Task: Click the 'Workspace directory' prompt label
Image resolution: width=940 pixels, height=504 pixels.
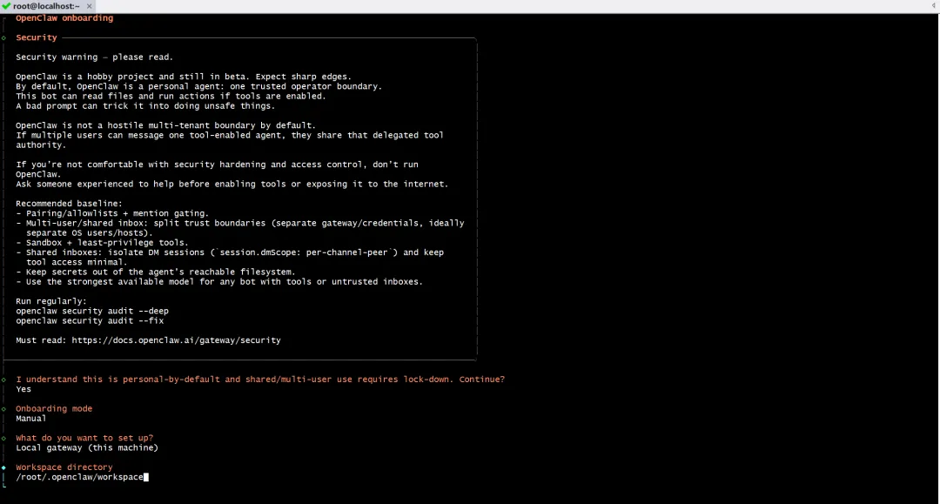Action: pos(64,467)
